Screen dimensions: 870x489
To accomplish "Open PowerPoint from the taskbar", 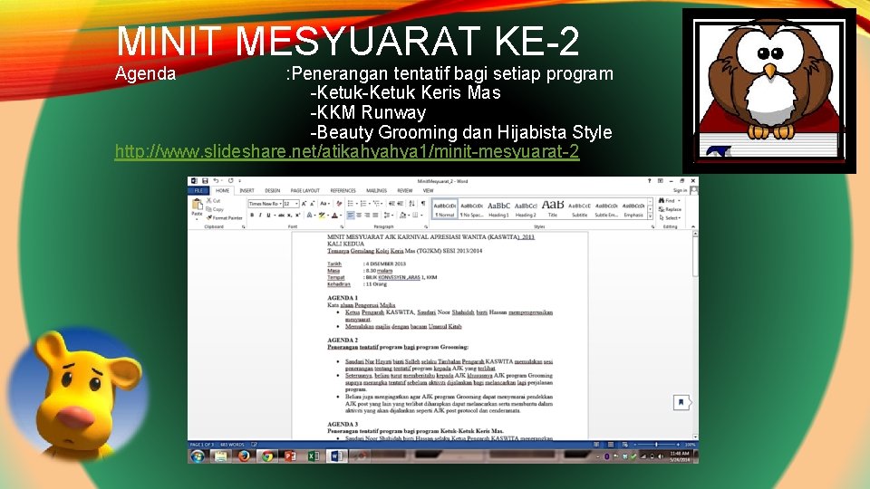I will click(290, 455).
